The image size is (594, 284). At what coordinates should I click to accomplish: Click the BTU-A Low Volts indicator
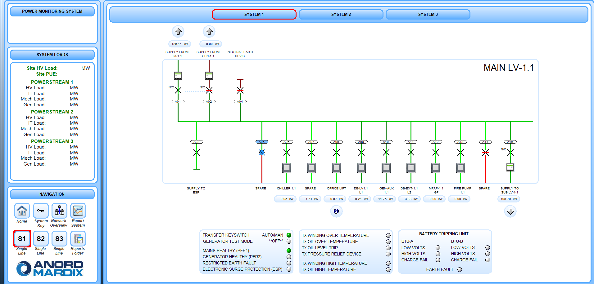pyautogui.click(x=438, y=247)
